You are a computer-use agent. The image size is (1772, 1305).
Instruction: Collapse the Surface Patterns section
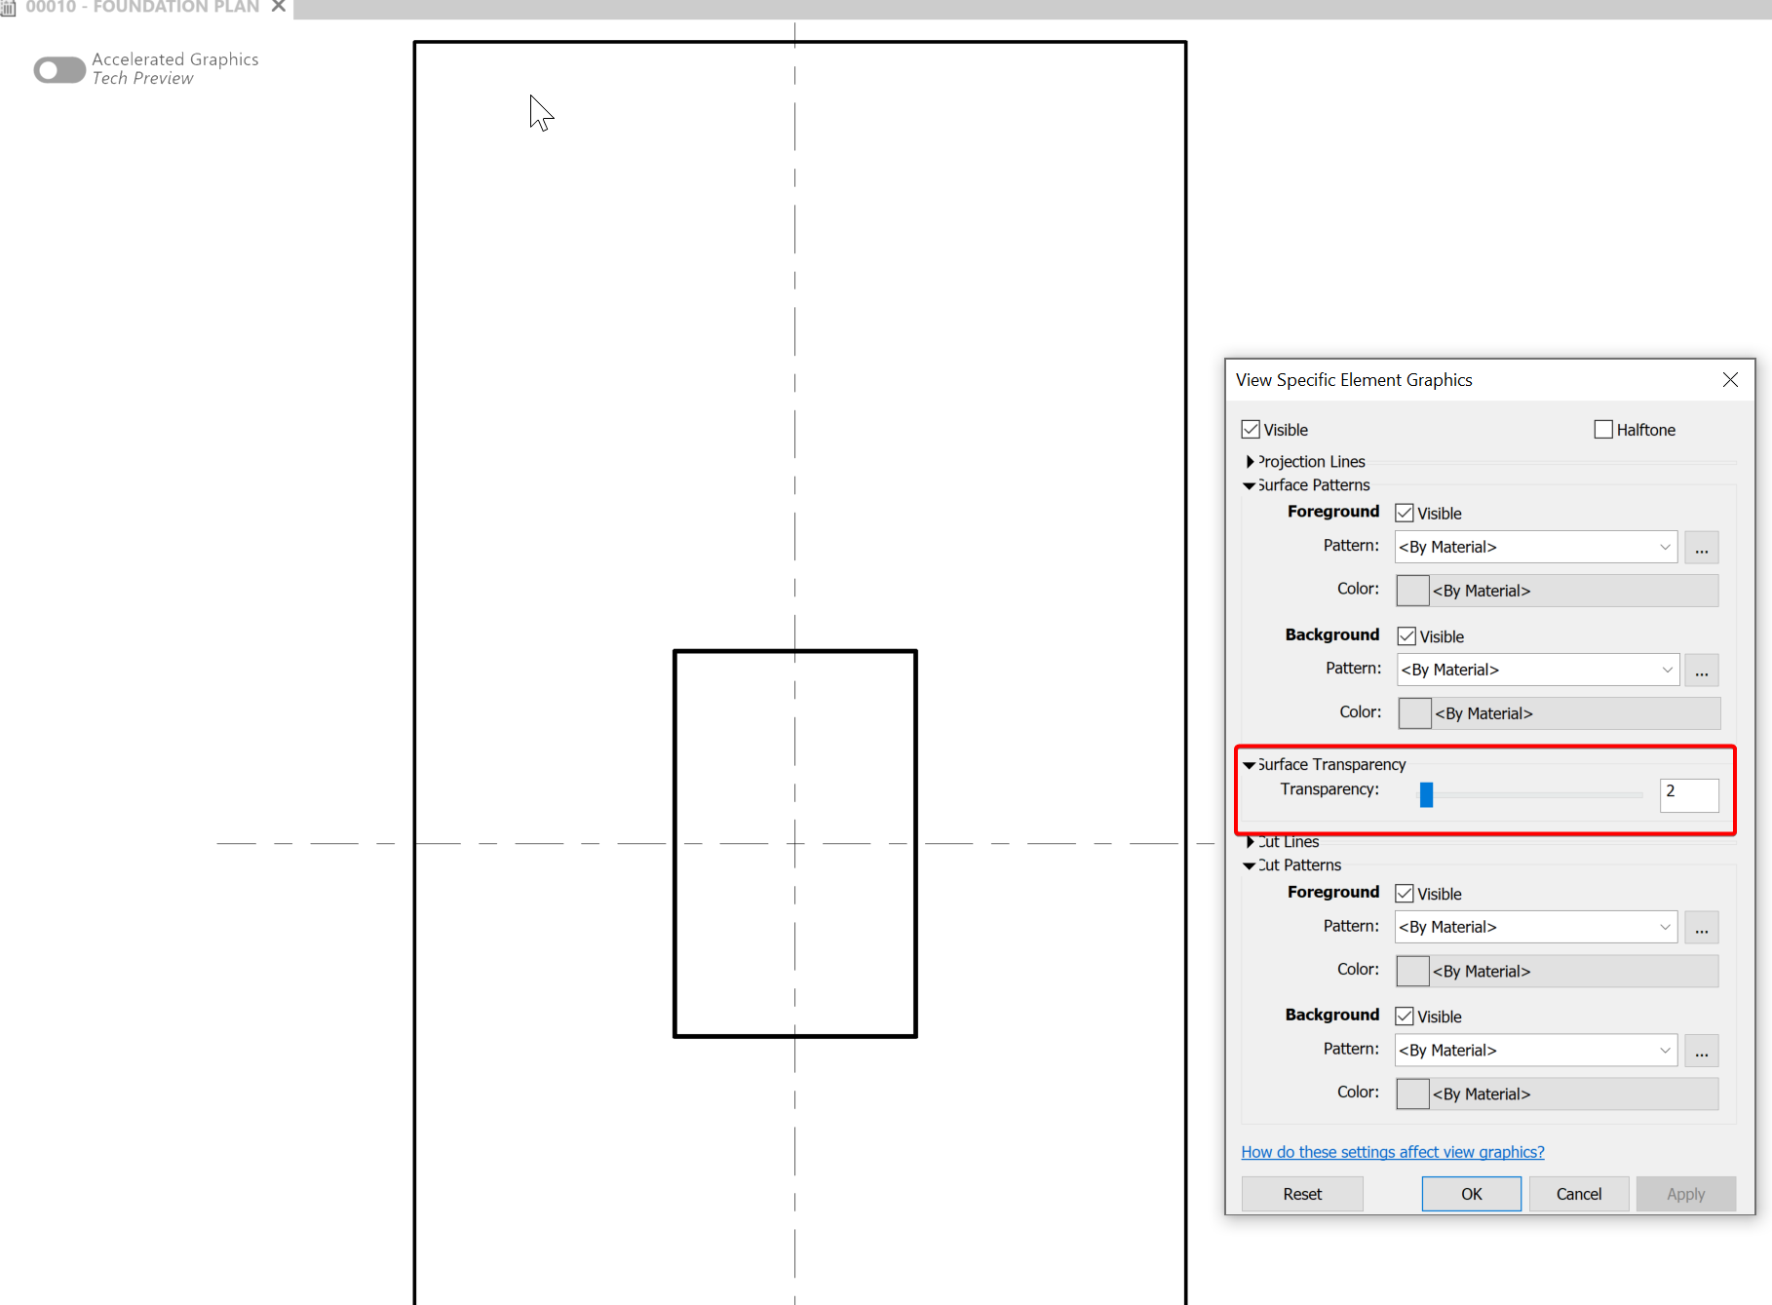click(1249, 485)
